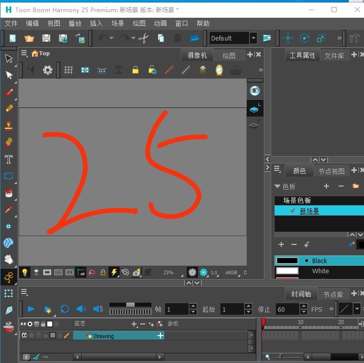Click the Copy icon in toolbar
364x363 pixels.
pos(160,38)
